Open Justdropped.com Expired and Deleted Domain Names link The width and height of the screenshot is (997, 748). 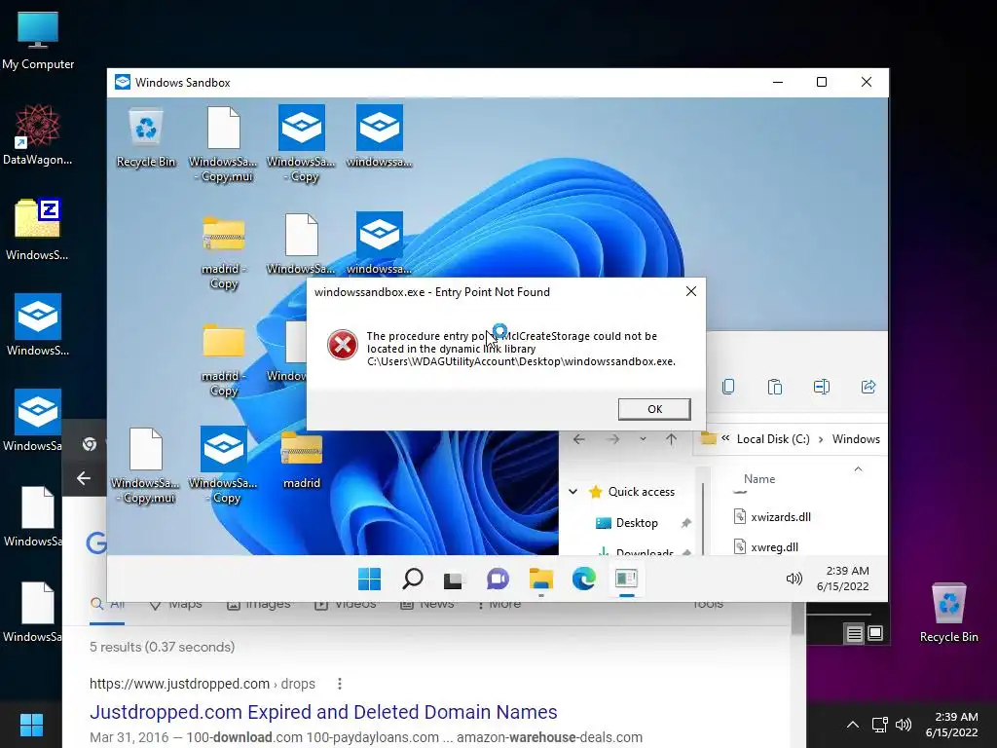(323, 712)
